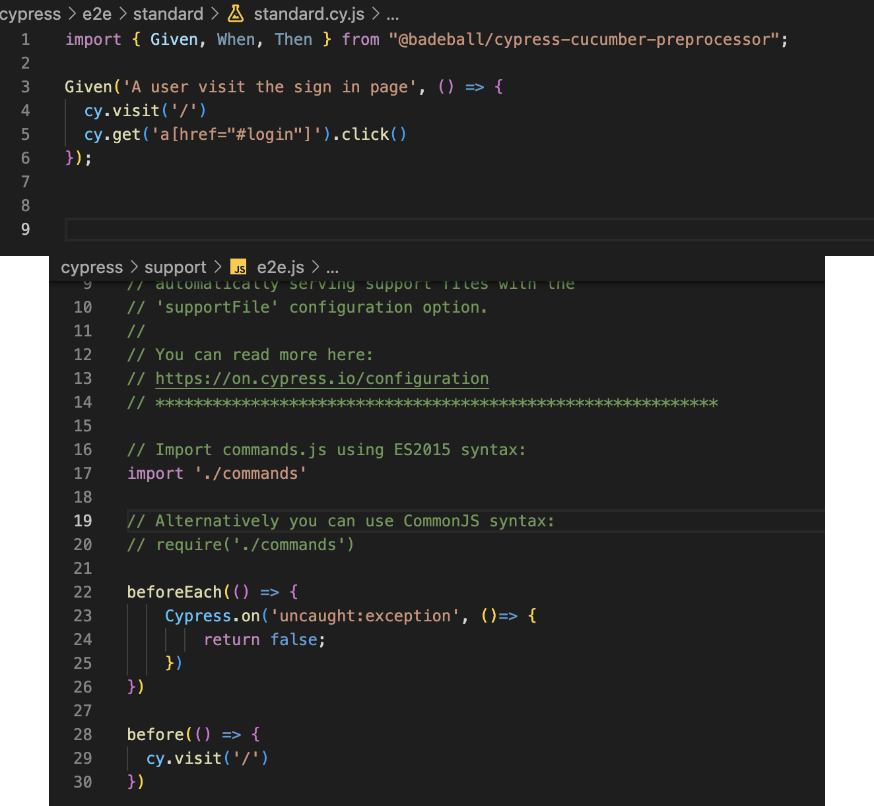874x806 pixels.
Task: Click the highlighted CommonJS comment on line 19
Action: tap(340, 520)
